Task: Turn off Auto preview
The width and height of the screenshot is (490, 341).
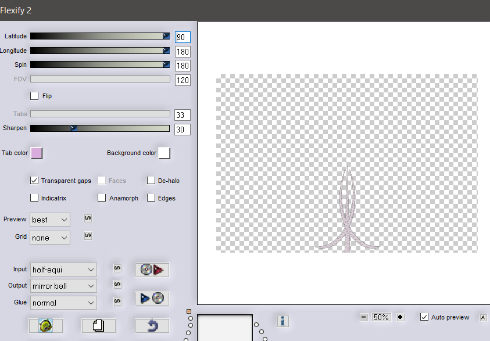Action: click(425, 317)
